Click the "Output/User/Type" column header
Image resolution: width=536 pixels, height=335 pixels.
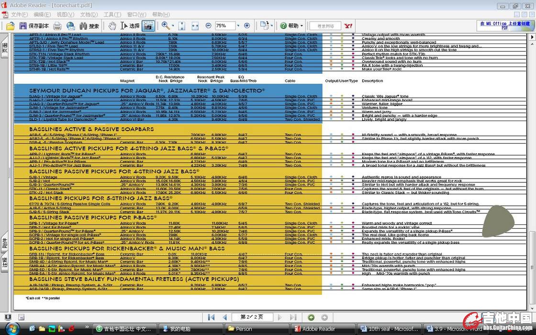pos(341,81)
